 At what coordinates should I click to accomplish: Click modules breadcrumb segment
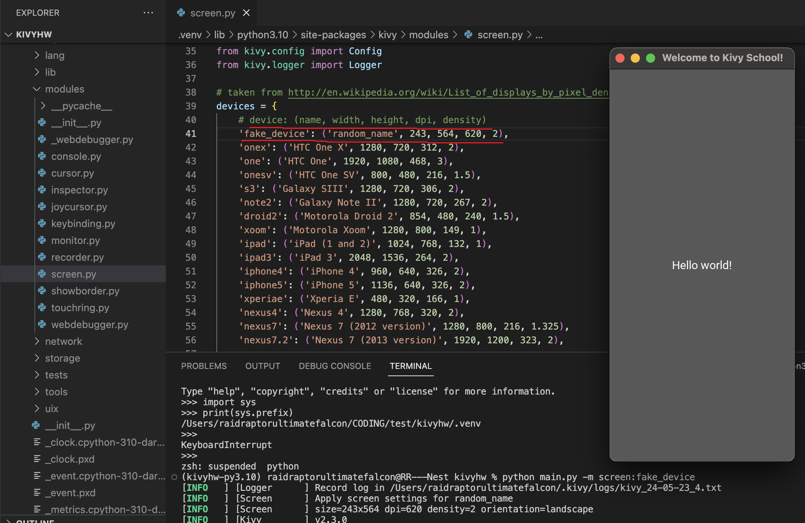pos(428,35)
